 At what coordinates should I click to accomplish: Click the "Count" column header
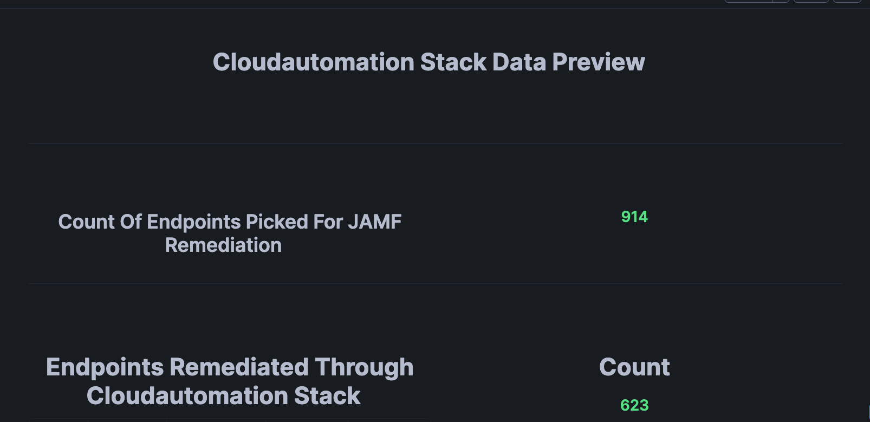pyautogui.click(x=634, y=367)
